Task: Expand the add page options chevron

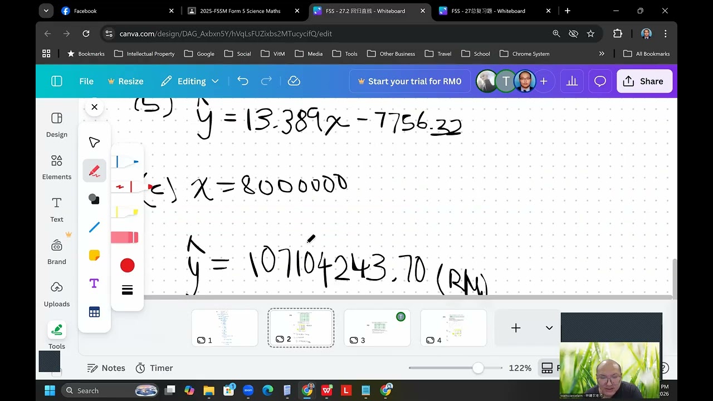Action: pyautogui.click(x=549, y=328)
